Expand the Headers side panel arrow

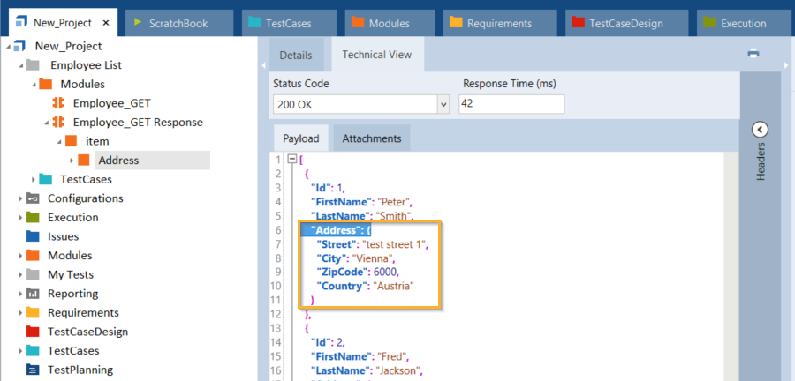coord(760,130)
